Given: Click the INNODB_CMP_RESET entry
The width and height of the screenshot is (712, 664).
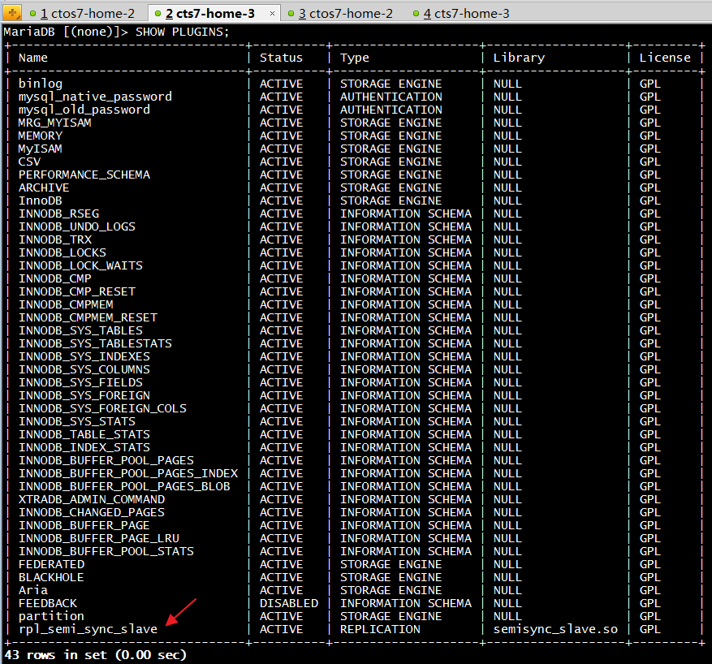Looking at the screenshot, I should click(x=77, y=291).
